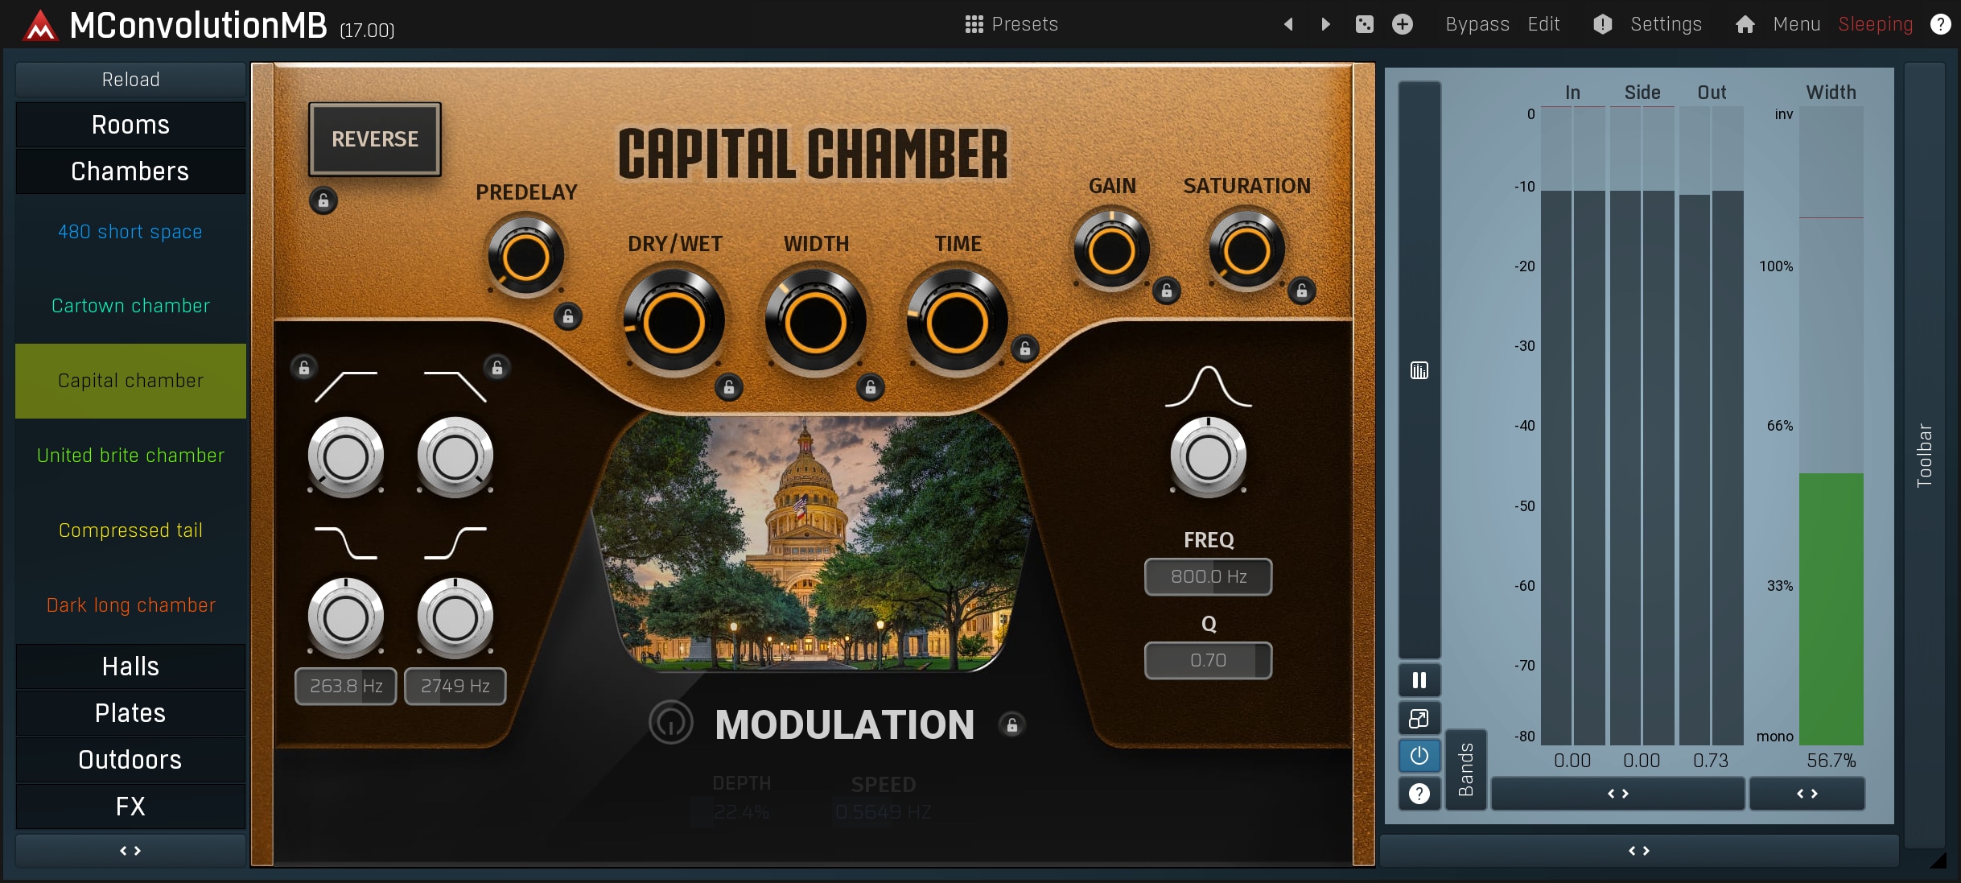Toggle the MODULATION power switch
The height and width of the screenshot is (883, 1961).
click(670, 723)
